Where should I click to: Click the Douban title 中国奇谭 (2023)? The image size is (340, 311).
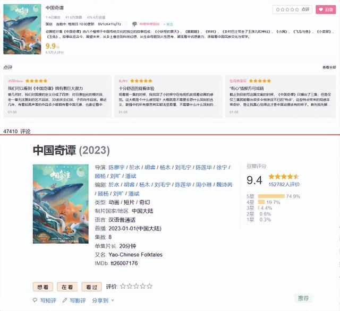pyautogui.click(x=71, y=150)
